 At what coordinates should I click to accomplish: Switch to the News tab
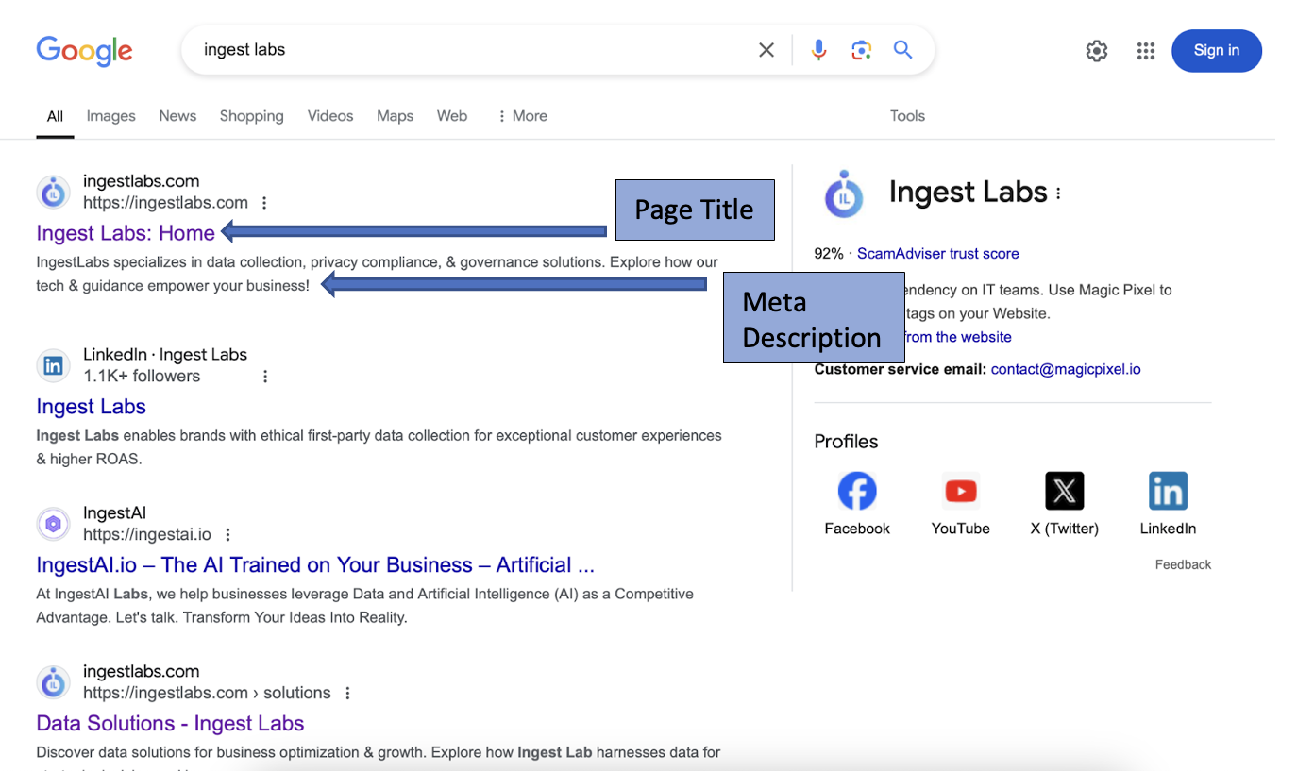coord(177,116)
